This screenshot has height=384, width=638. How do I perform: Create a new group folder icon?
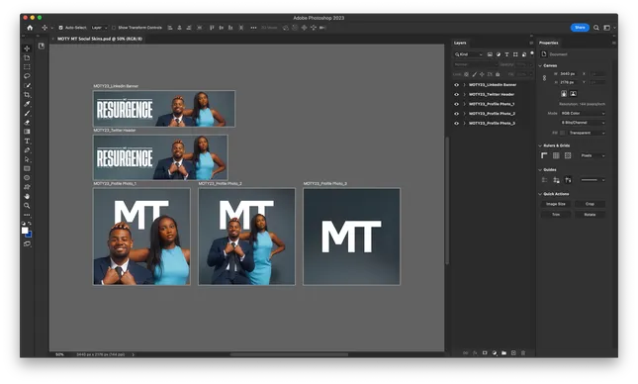click(503, 353)
